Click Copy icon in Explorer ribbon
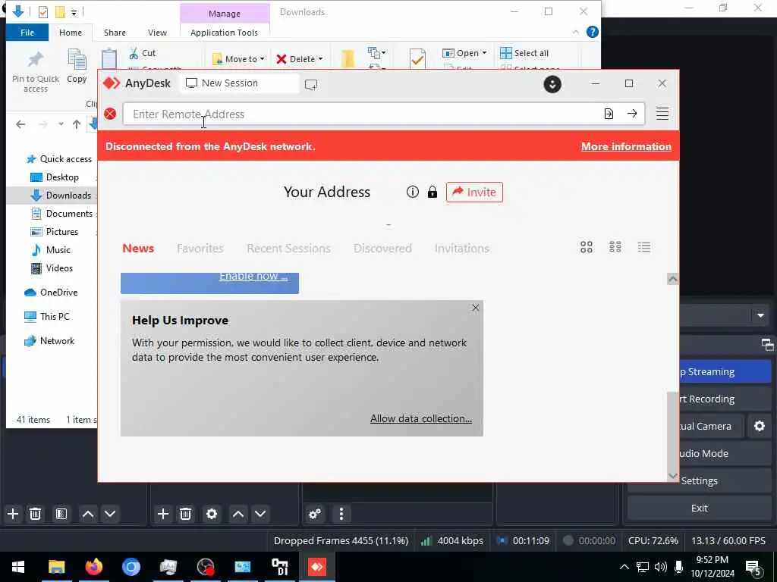The width and height of the screenshot is (777, 582). (x=77, y=66)
